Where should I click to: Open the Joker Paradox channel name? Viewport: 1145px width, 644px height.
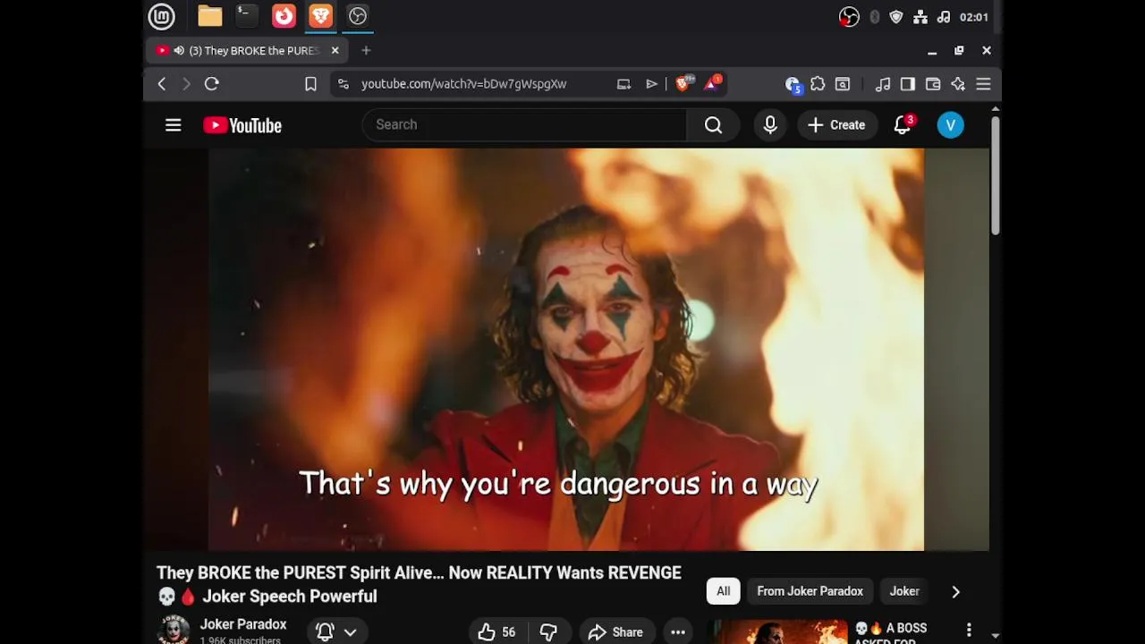coord(243,624)
